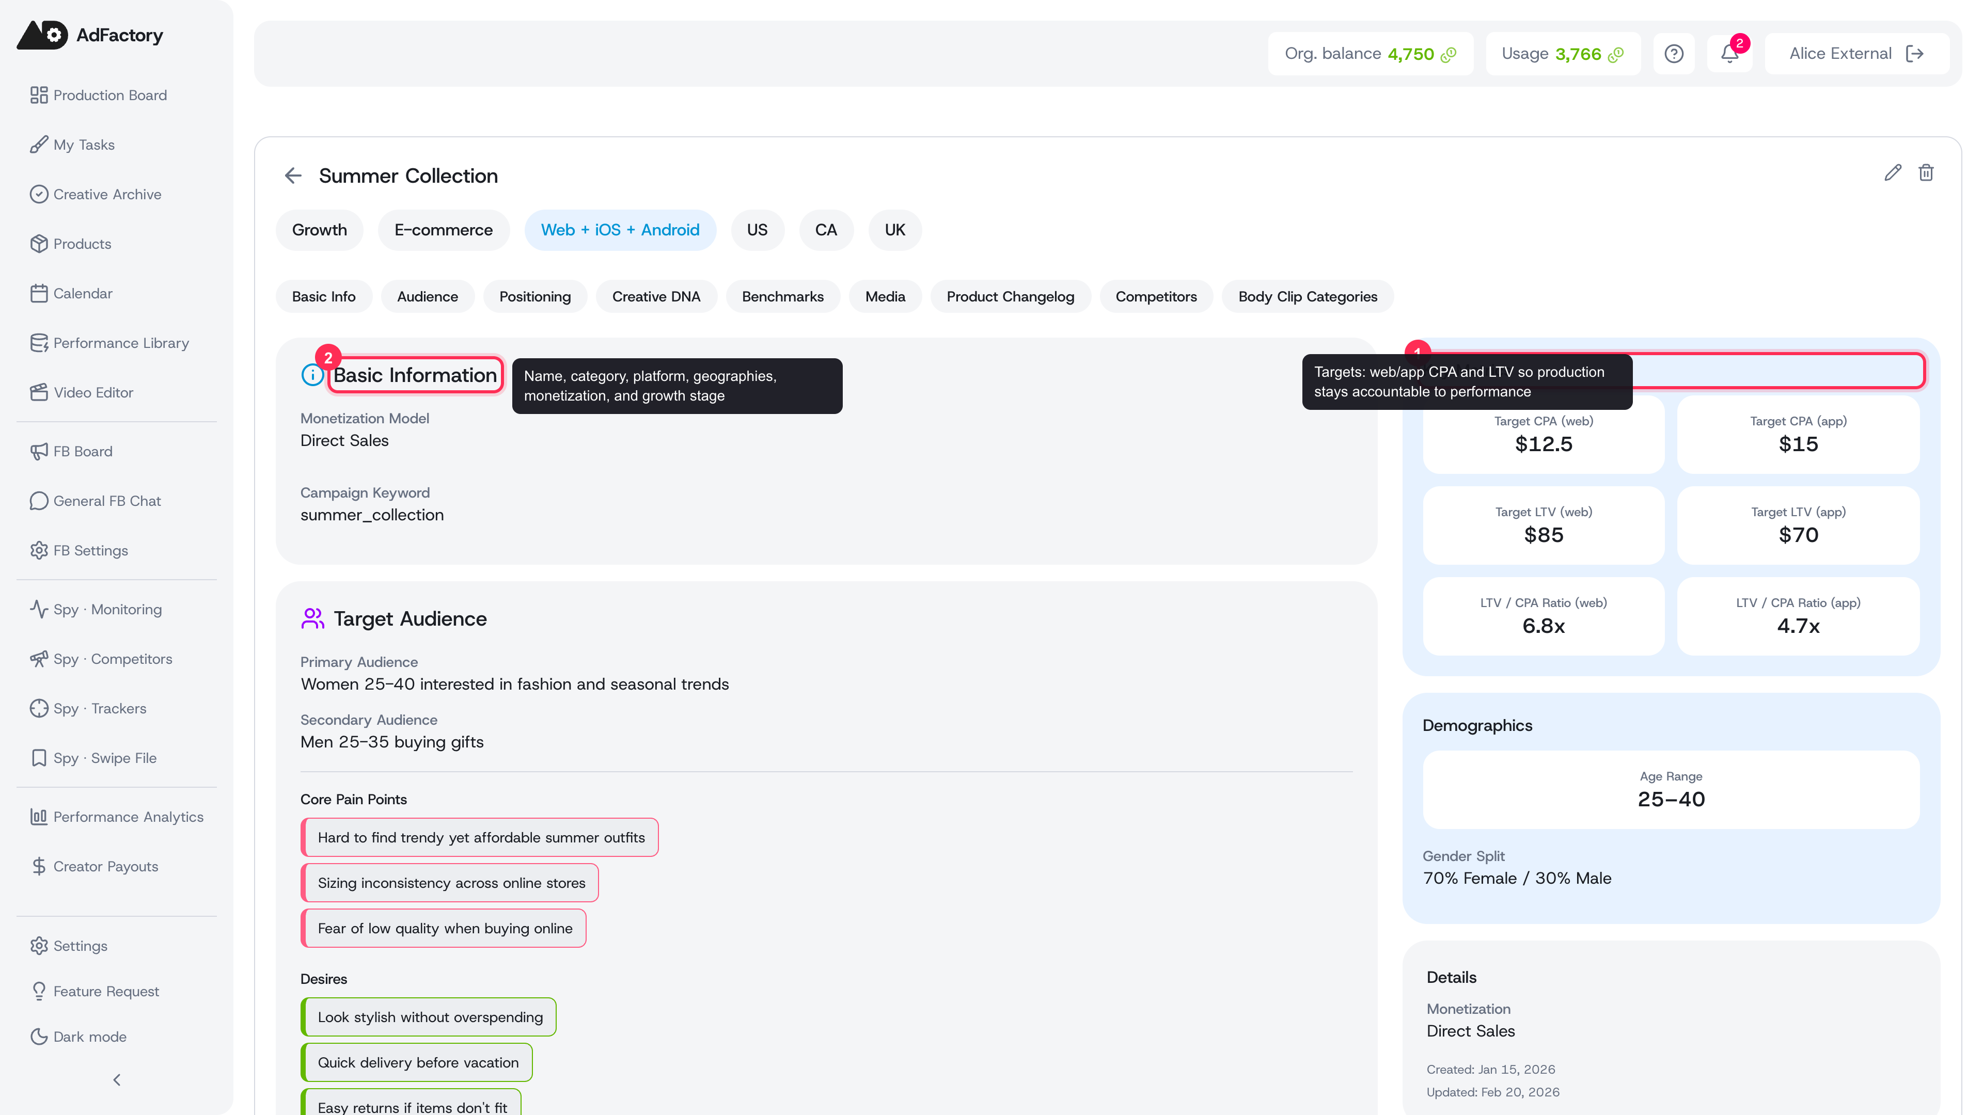Click the Usage 3,766 indicator
Screen dimensions: 1983x1115
pyautogui.click(x=1563, y=54)
